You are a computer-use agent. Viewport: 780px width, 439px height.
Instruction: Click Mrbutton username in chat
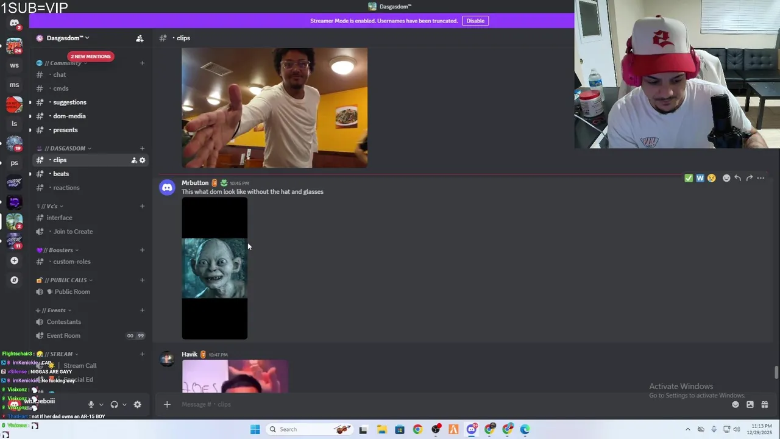pyautogui.click(x=195, y=183)
